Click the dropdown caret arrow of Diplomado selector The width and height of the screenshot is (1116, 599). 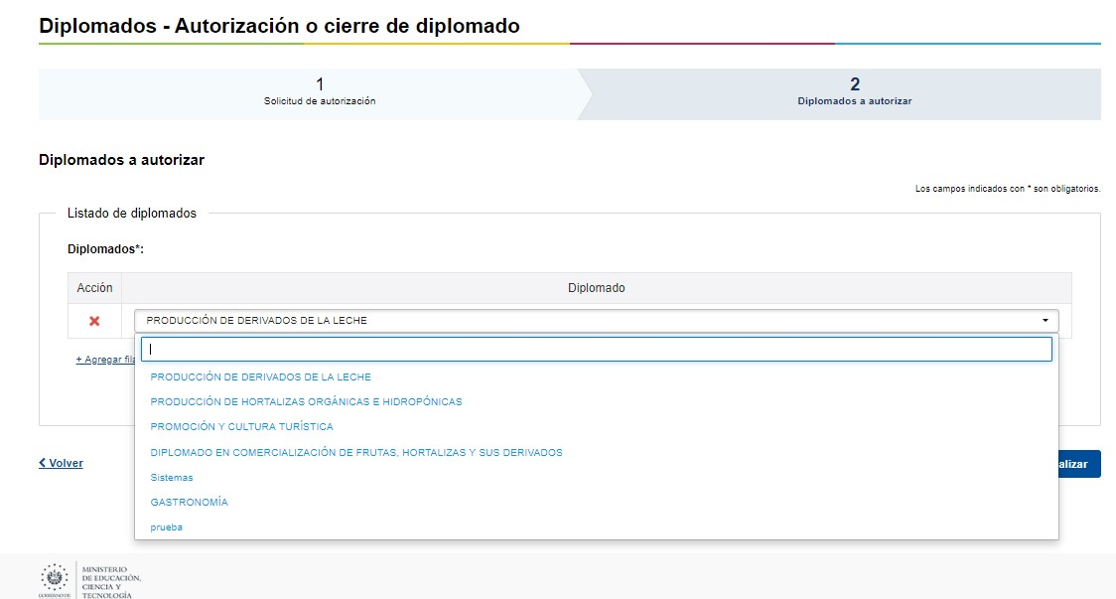1045,321
